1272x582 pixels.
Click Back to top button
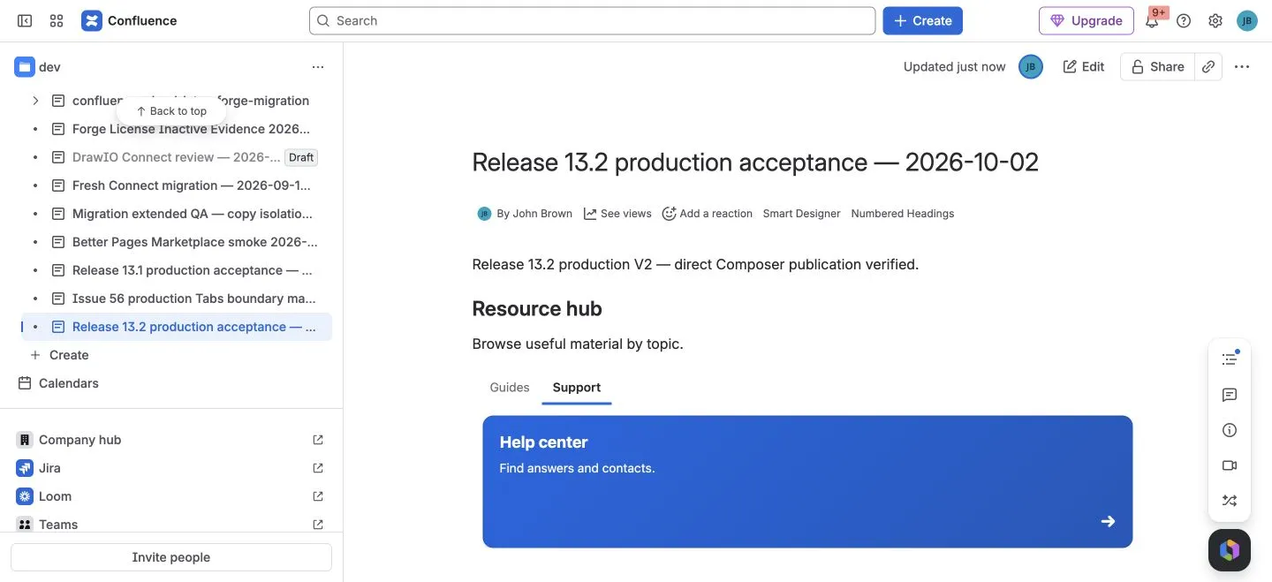tap(171, 111)
